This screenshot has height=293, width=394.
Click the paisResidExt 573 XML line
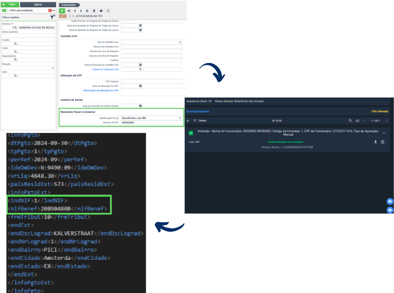61,184
